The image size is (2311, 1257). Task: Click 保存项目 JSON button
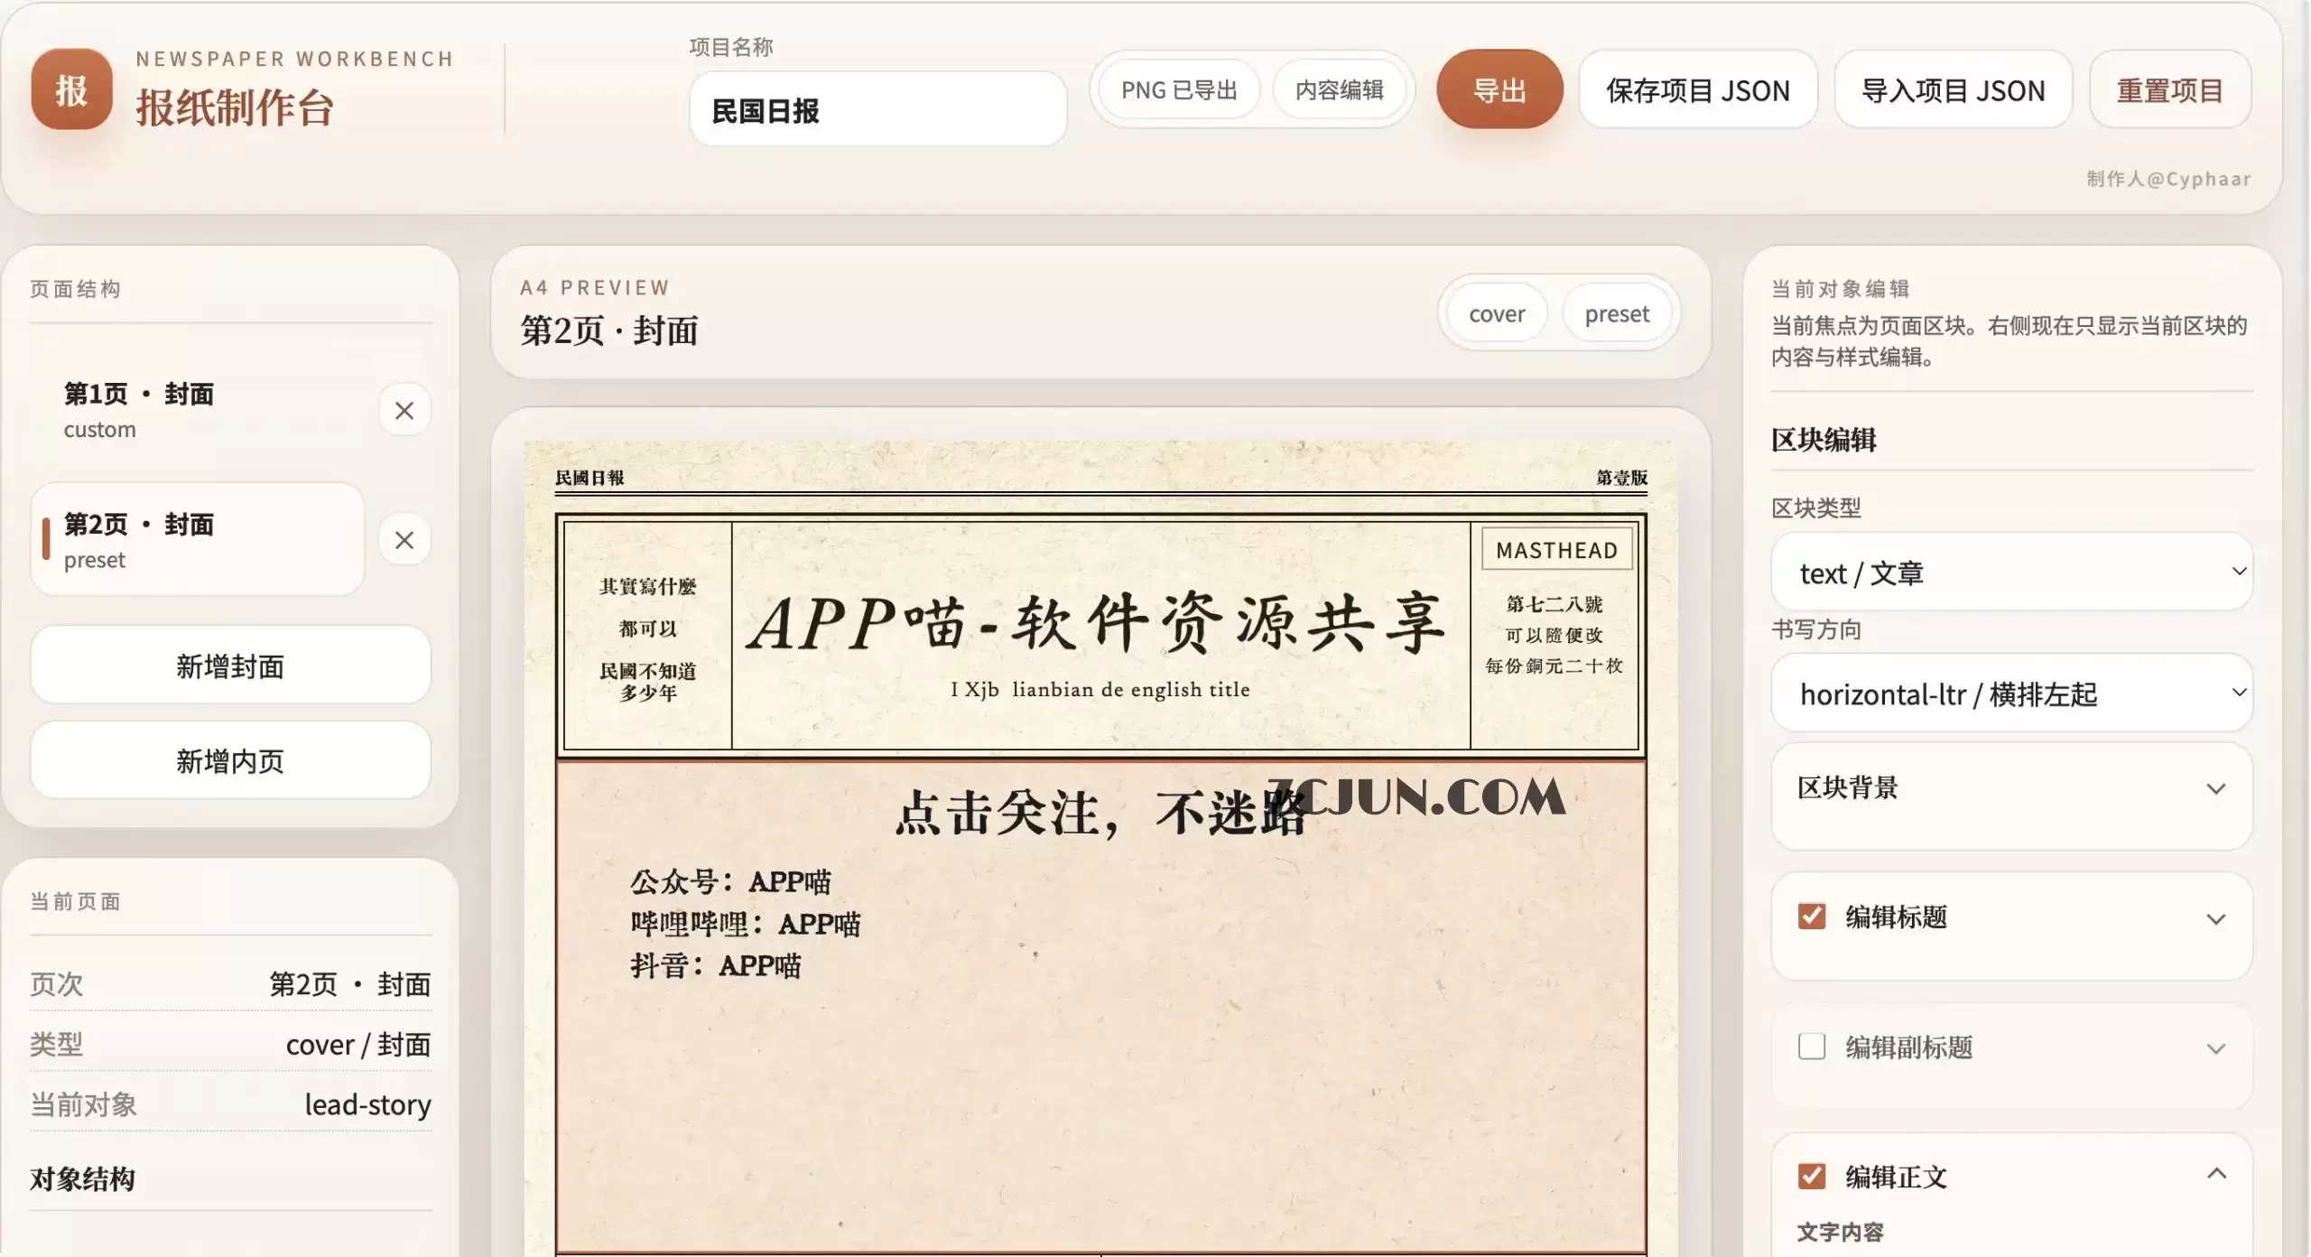coord(1697,89)
